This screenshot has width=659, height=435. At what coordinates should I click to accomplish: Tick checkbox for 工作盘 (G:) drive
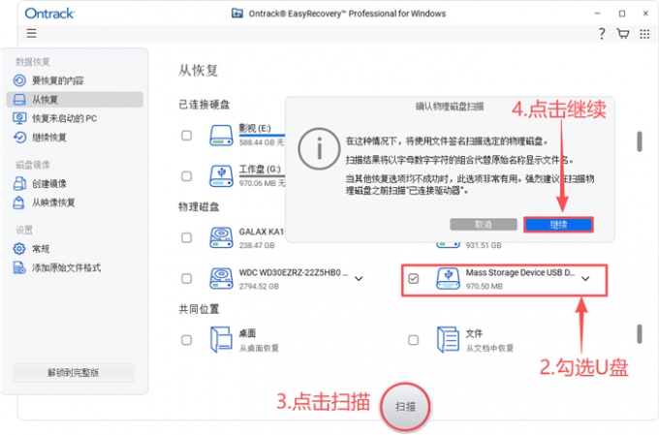coord(187,175)
